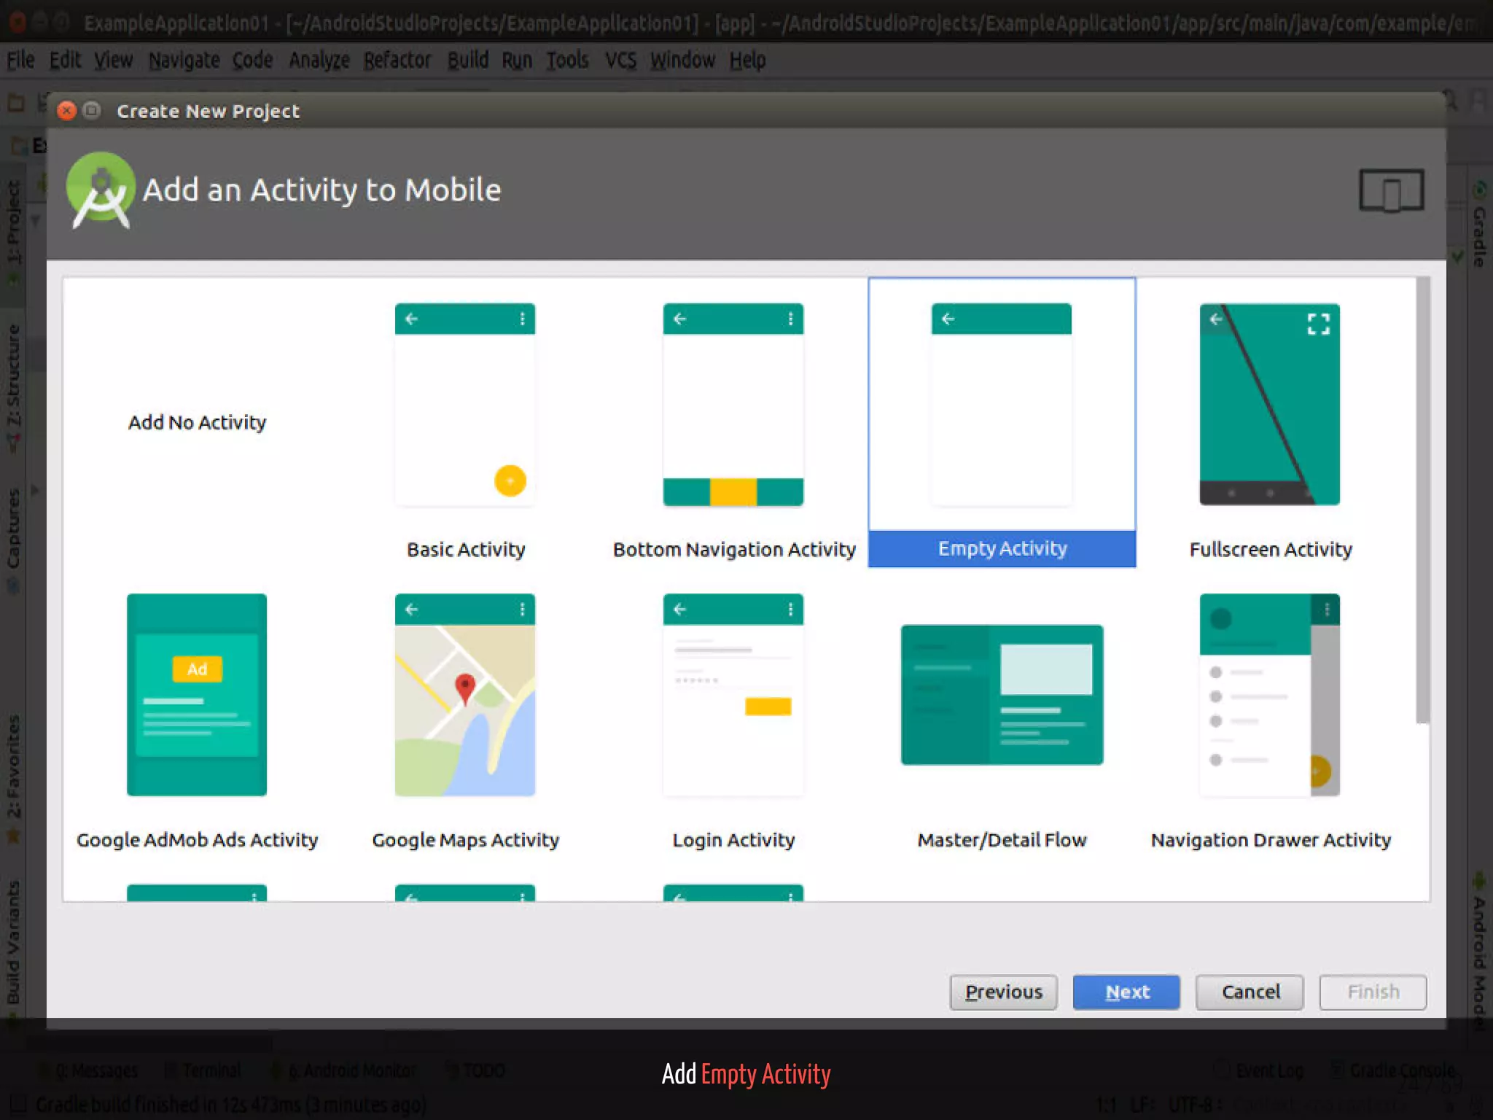This screenshot has height=1120, width=1493.
Task: Open the Navigate menu
Action: coord(184,60)
